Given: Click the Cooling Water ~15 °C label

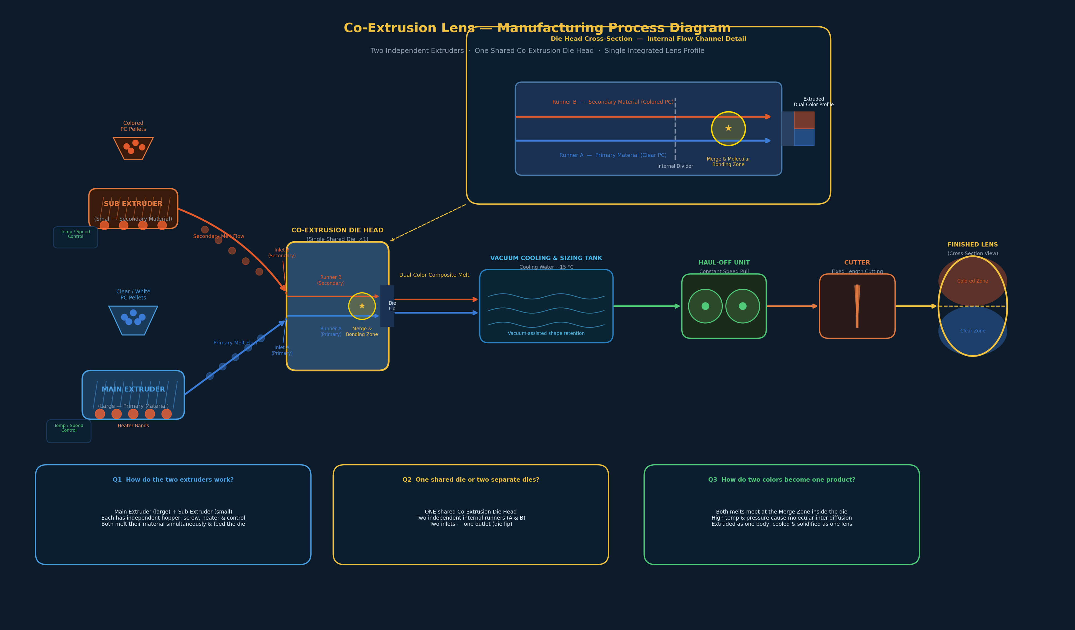Looking at the screenshot, I should 546,267.
